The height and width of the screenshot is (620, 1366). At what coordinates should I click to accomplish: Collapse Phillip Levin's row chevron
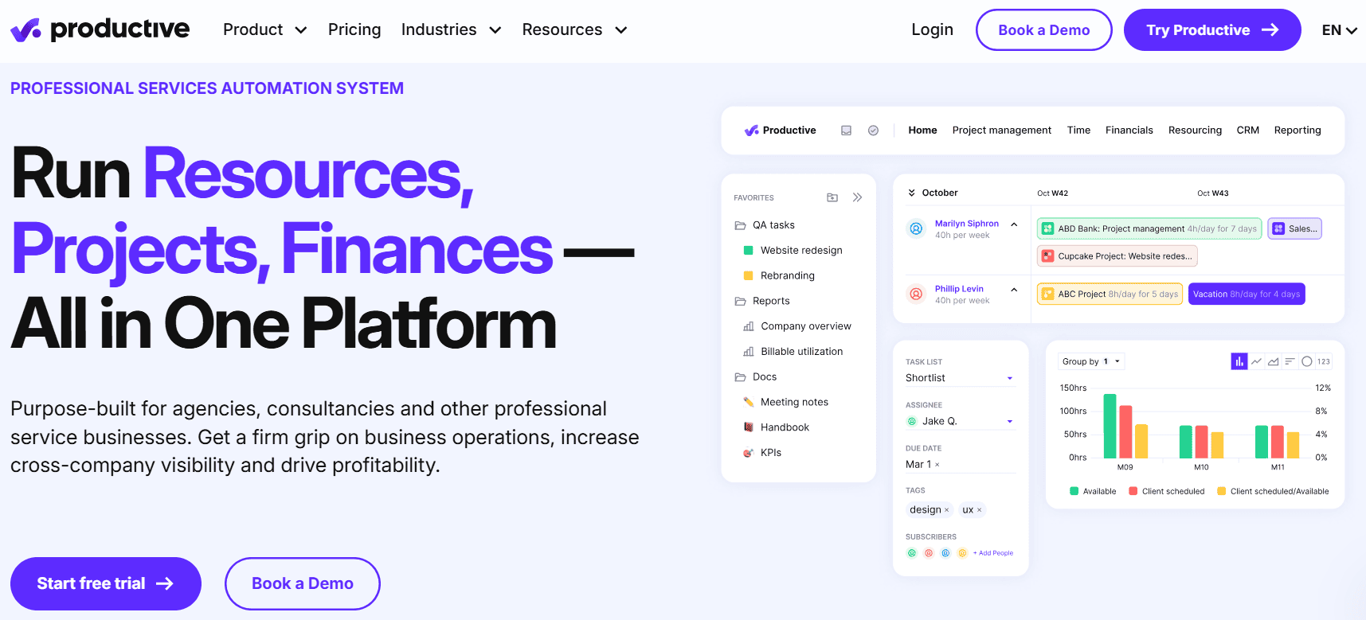[1014, 290]
